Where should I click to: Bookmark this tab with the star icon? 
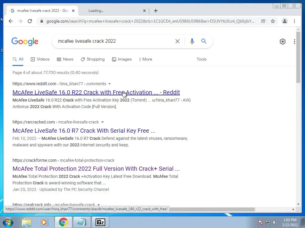(273, 21)
